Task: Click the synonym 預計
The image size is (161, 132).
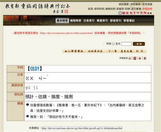Action: point(30,97)
